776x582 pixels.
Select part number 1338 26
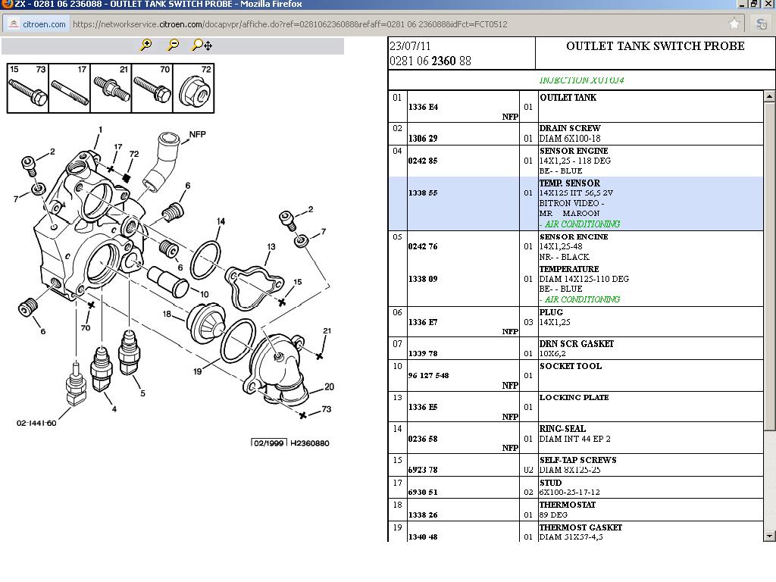pos(423,515)
